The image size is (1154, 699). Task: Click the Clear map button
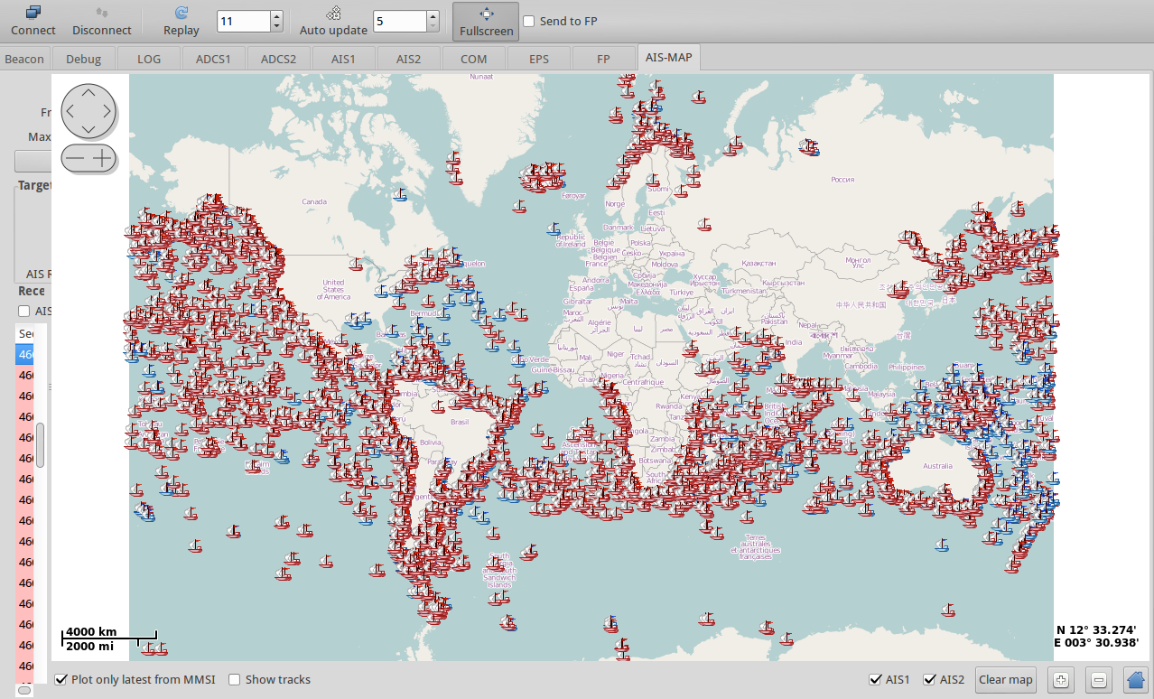[1005, 679]
